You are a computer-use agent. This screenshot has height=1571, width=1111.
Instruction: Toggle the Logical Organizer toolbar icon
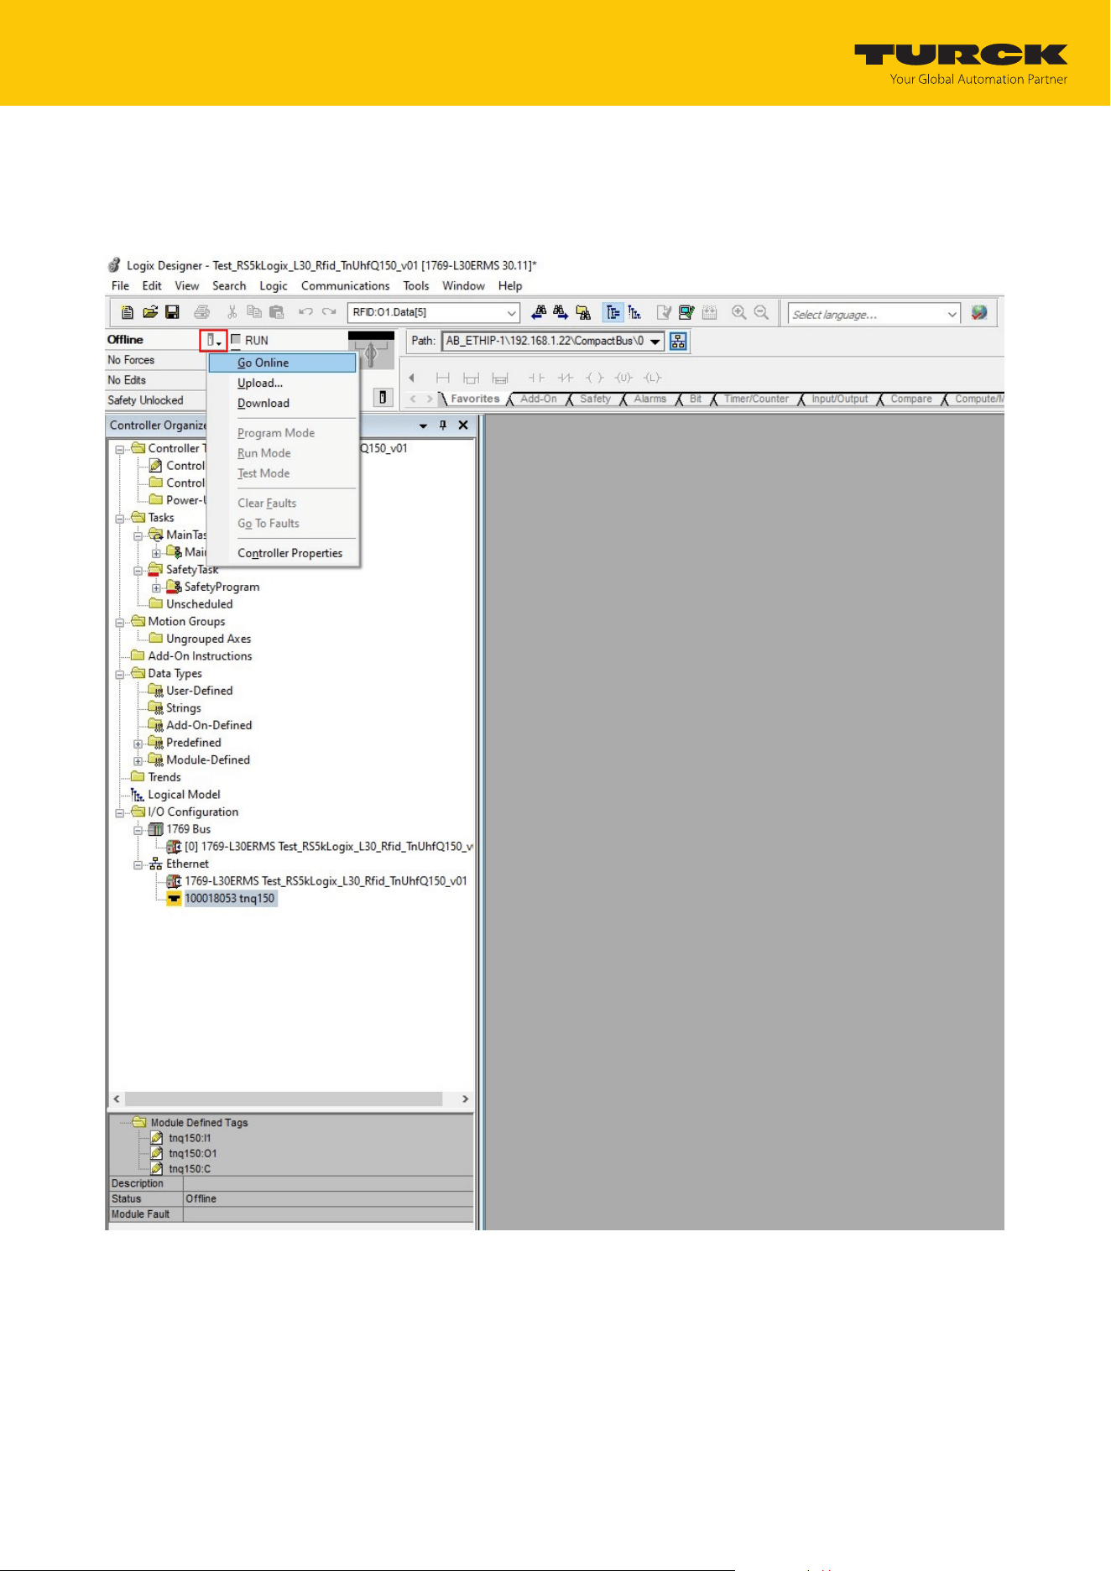(635, 313)
